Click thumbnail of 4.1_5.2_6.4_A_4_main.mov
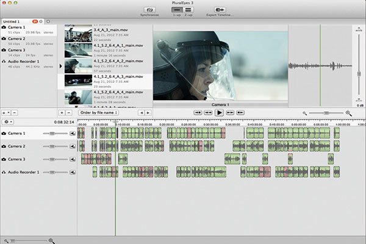The width and height of the screenshot is (366, 244). coord(78,97)
